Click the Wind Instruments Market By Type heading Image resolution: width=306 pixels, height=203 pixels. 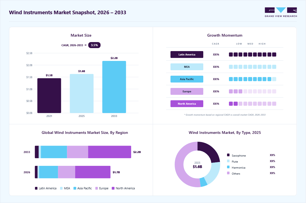(225, 133)
